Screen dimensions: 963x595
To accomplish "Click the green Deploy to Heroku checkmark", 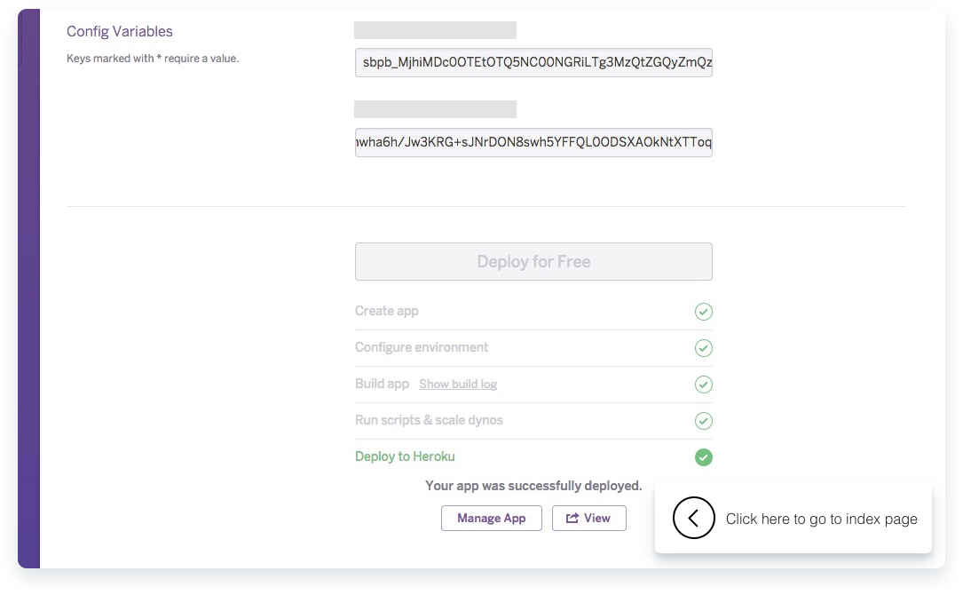I will click(x=703, y=456).
